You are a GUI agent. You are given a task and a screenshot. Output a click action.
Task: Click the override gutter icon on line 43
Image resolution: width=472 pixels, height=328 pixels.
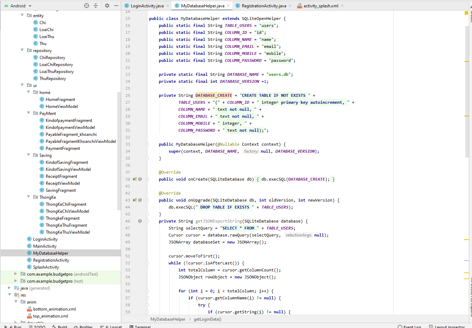(134, 200)
